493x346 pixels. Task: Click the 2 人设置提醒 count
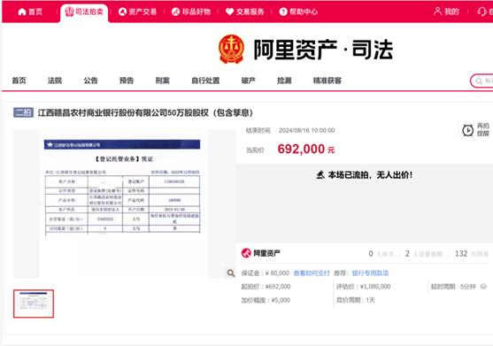click(x=424, y=254)
